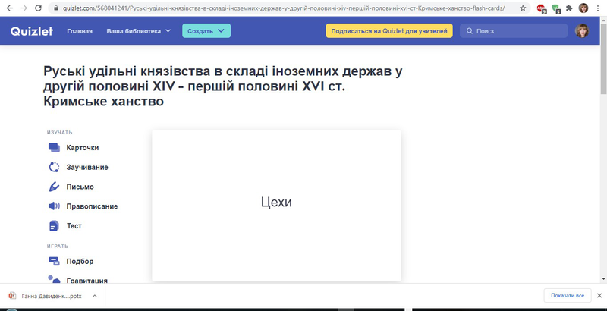607x311 pixels.
Task: Click the Правописание speaker icon
Action: (x=54, y=206)
